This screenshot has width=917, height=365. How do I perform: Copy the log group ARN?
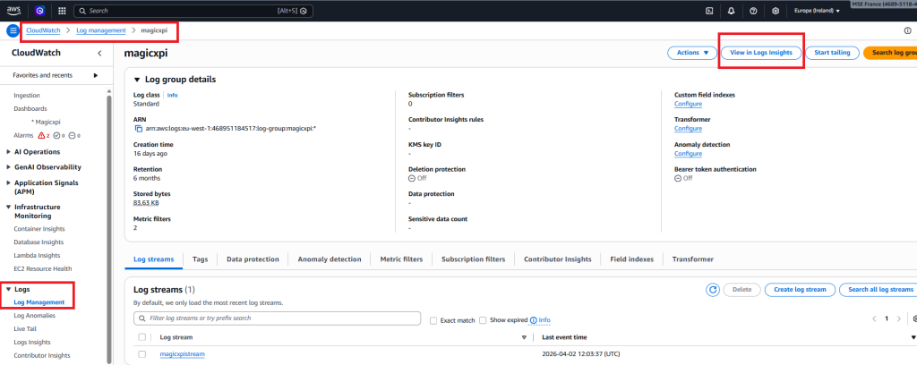pos(138,129)
